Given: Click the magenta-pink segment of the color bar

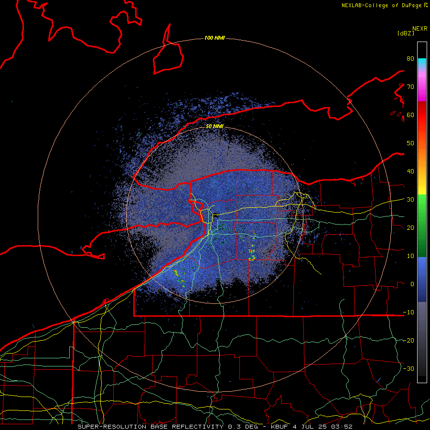Looking at the screenshot, I should click(x=422, y=88).
